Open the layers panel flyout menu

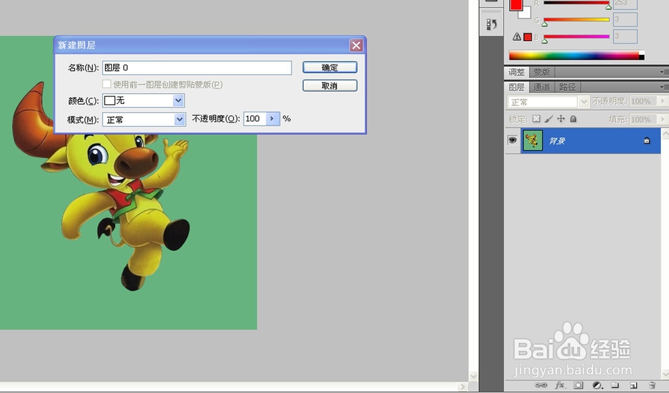tap(664, 87)
